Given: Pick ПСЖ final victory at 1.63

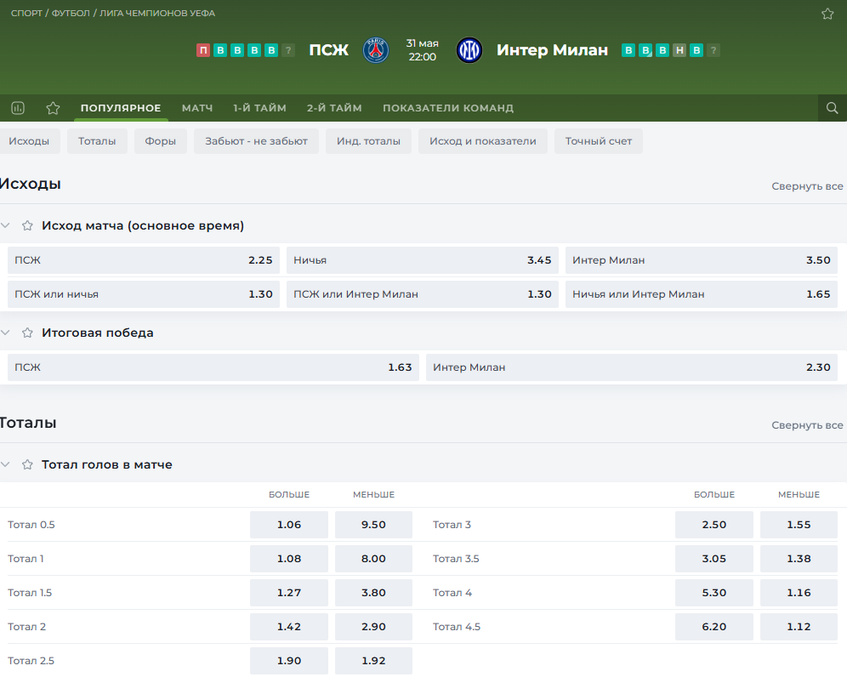Looking at the screenshot, I should (x=213, y=367).
